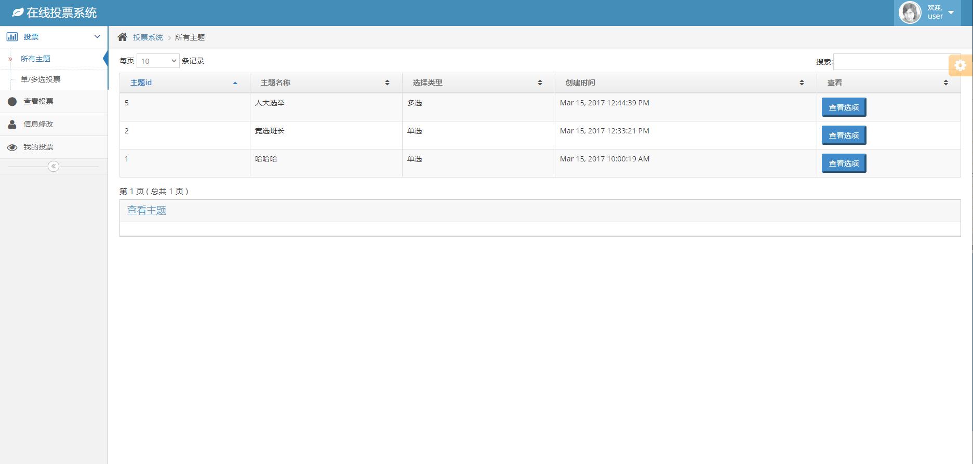Click the eye icon for 我的投票
The height and width of the screenshot is (464, 973).
click(x=12, y=147)
